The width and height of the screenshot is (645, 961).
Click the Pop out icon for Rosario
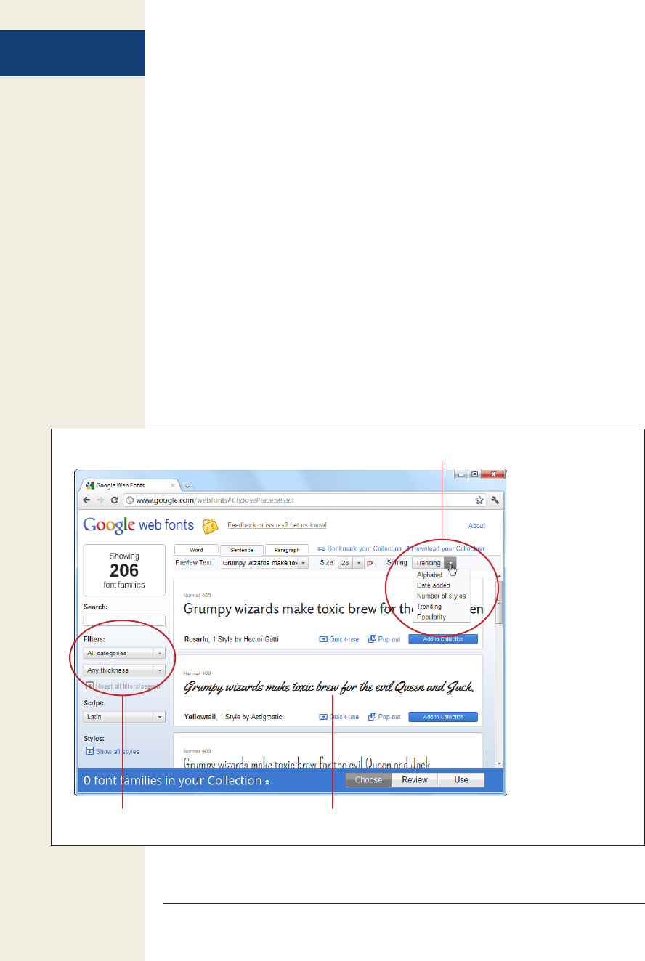coord(372,639)
